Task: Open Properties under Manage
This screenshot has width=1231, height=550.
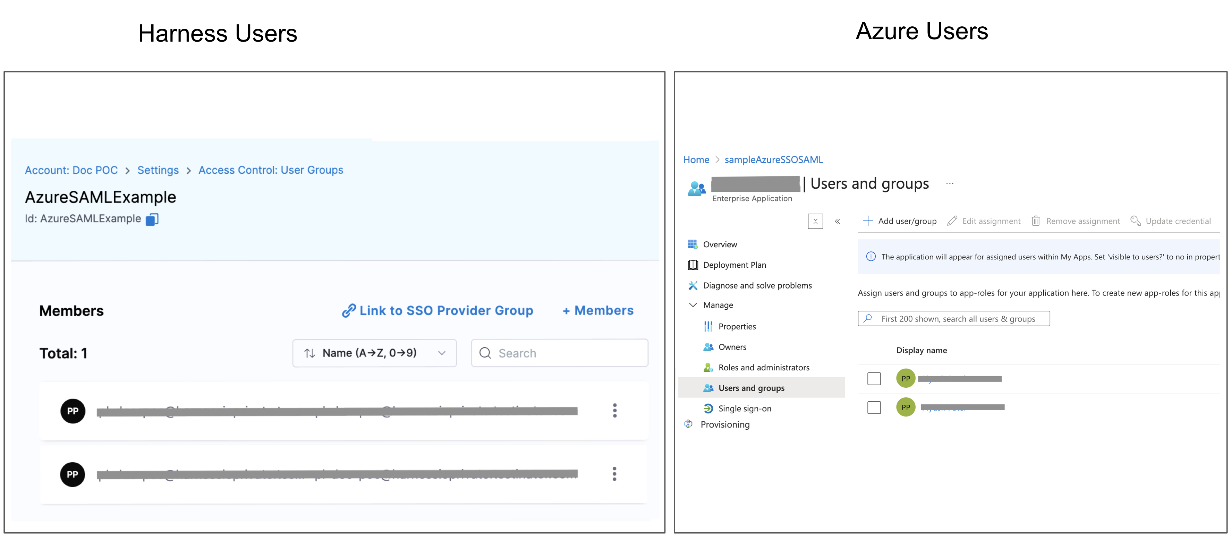Action: pyautogui.click(x=737, y=327)
